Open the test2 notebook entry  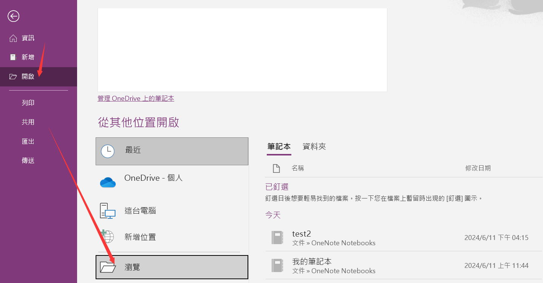404,237
